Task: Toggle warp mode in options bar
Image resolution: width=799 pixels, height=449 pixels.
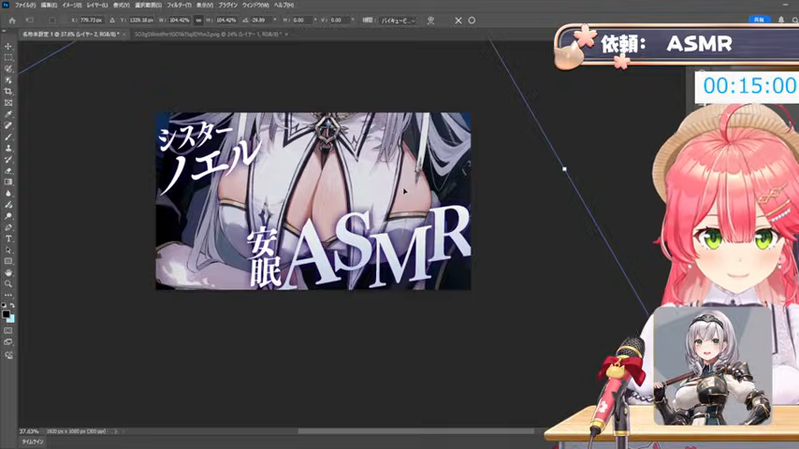Action: click(x=430, y=21)
